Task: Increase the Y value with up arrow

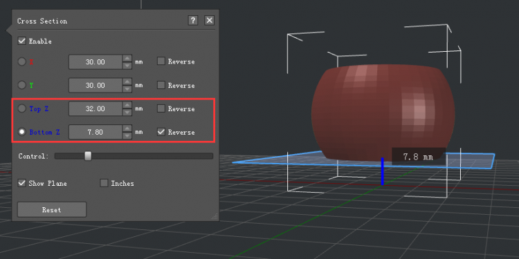Action: (127, 82)
